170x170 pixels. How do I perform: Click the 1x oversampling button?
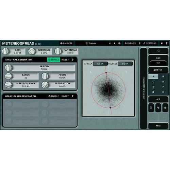158,51
